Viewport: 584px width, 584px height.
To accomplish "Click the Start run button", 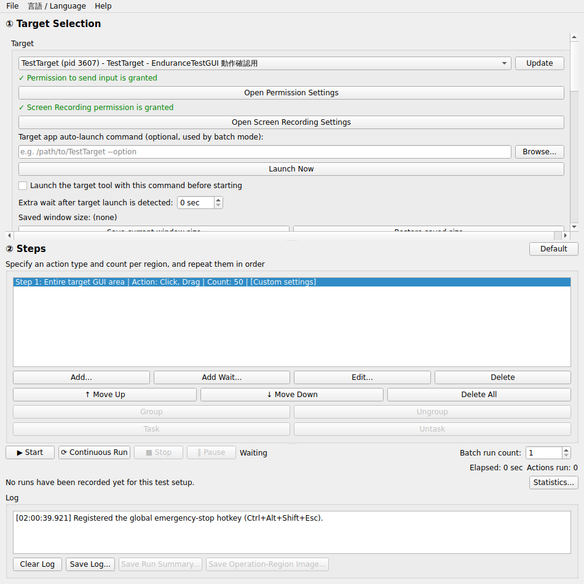I will [30, 452].
